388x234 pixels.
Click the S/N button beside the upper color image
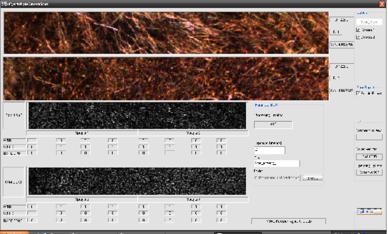342,45
